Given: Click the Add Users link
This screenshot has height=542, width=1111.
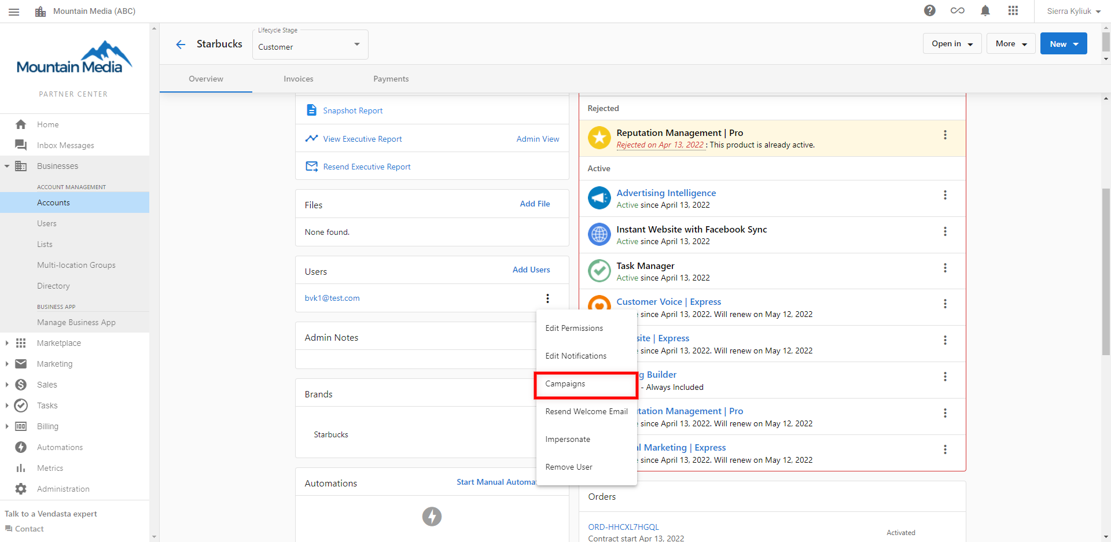Looking at the screenshot, I should pyautogui.click(x=531, y=270).
